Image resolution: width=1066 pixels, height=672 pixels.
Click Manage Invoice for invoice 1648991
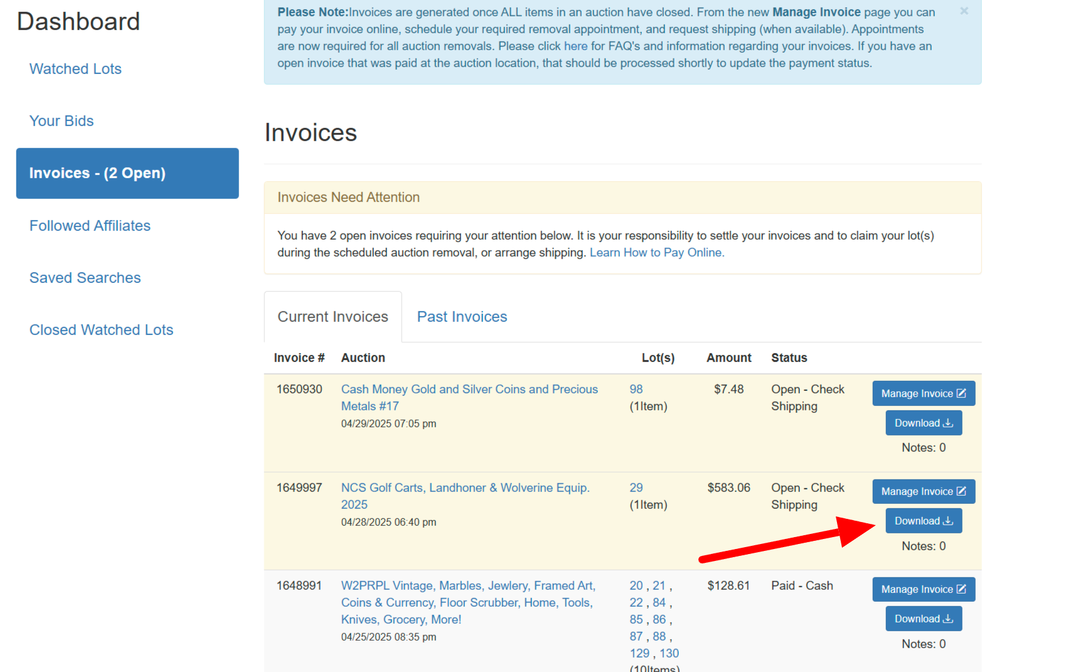click(x=923, y=589)
